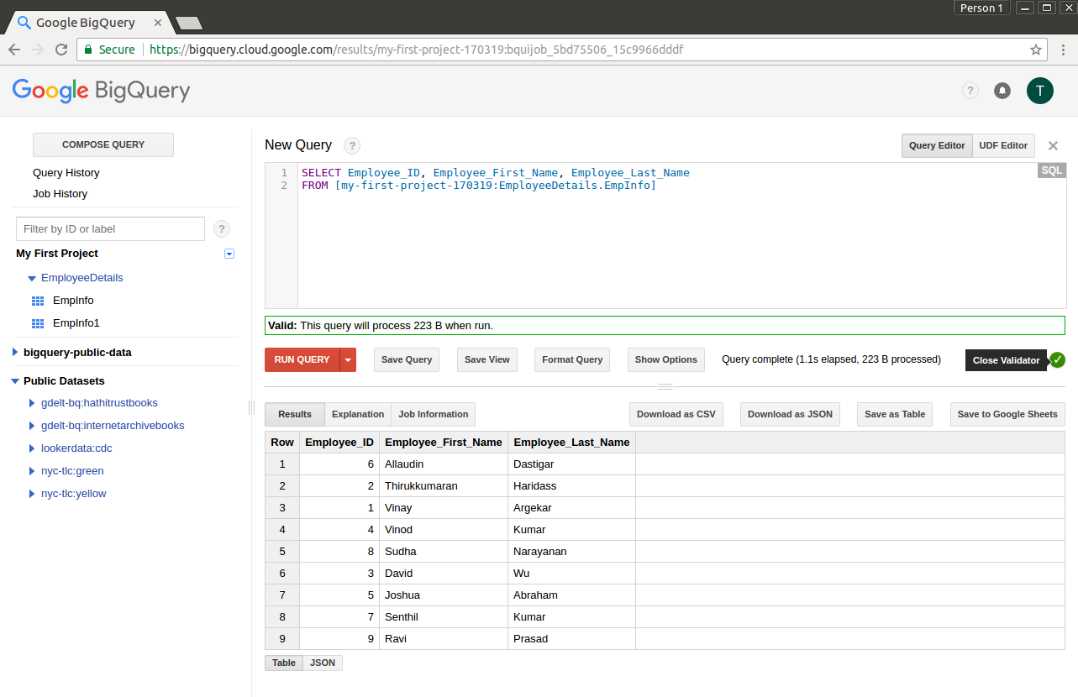Close the query editor with the X
The image size is (1078, 697).
click(x=1053, y=145)
